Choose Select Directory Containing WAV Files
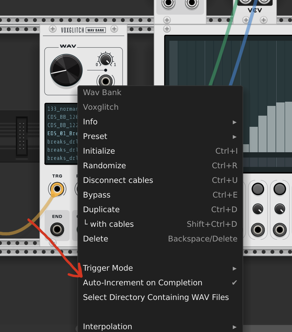Screen dimensions: 292x332 156,297
